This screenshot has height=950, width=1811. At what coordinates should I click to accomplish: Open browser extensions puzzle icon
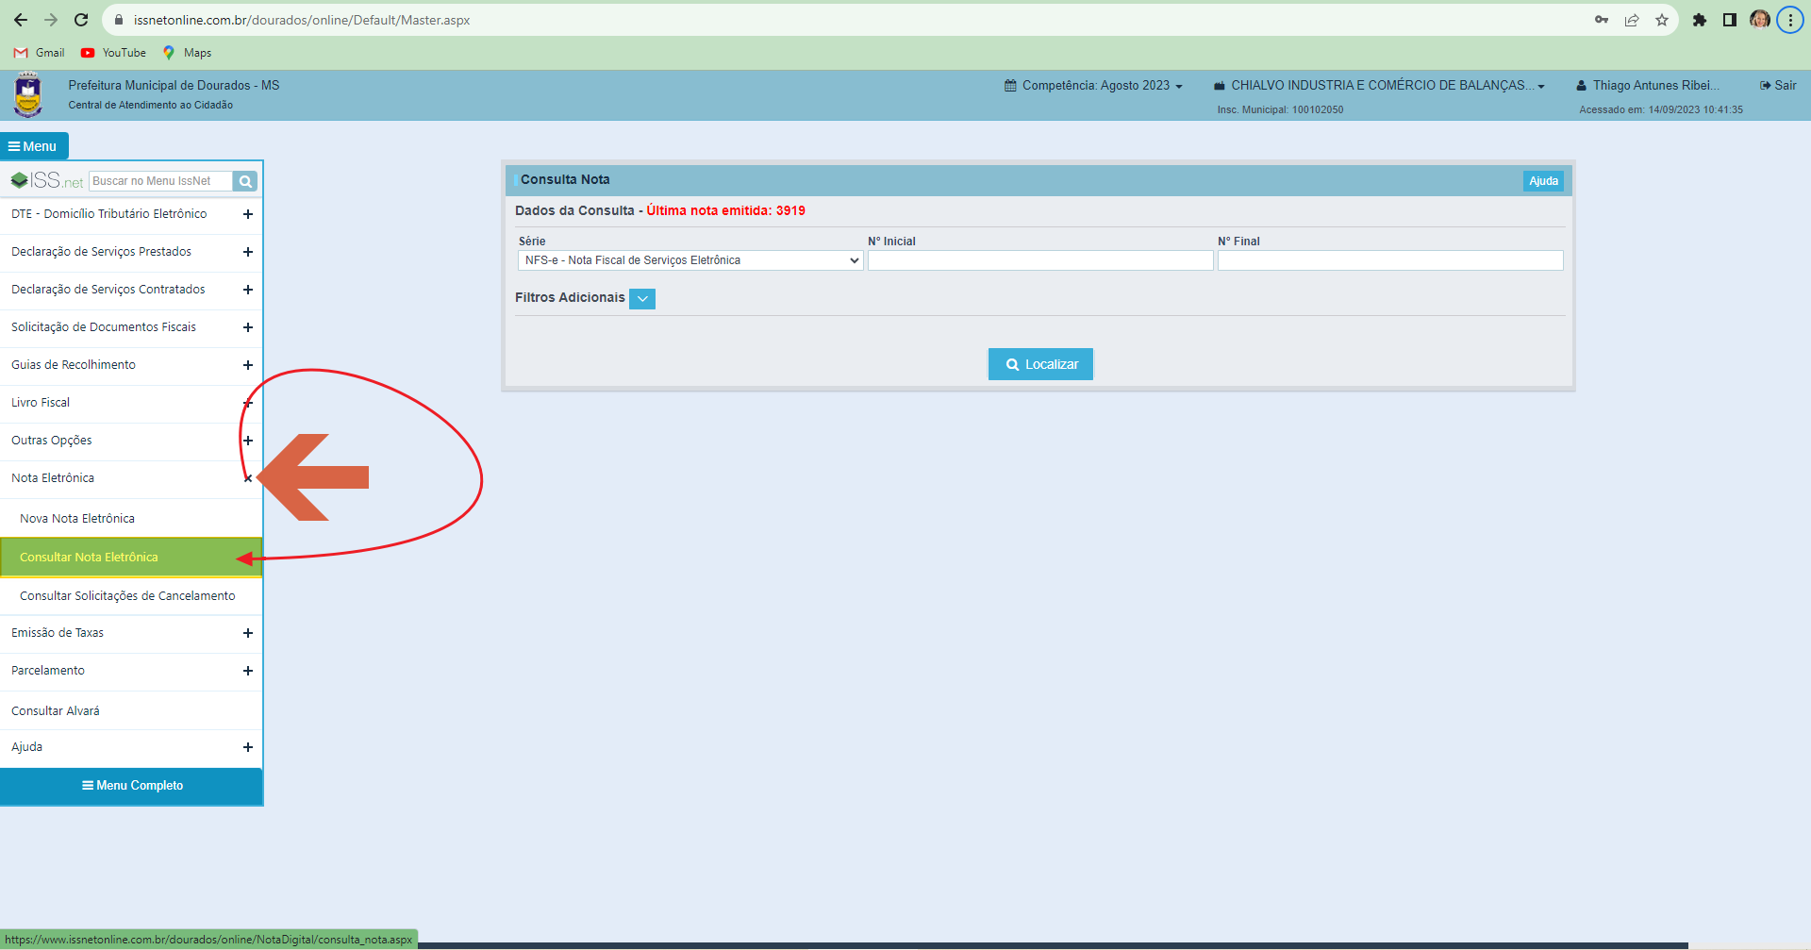click(1700, 20)
